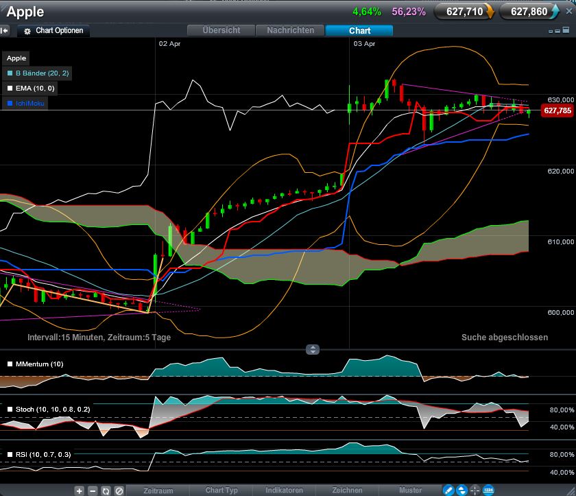Viewport: 576px width, 496px height.
Task: Open the Zeitraum menu
Action: [158, 491]
